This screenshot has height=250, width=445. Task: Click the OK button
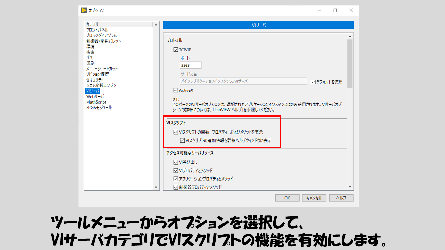pos(287,198)
